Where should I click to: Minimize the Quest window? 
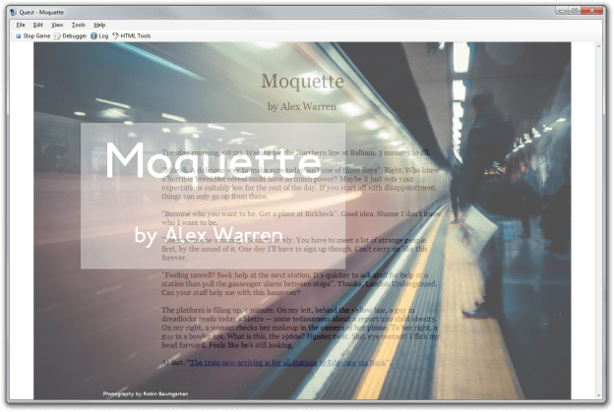(562, 11)
